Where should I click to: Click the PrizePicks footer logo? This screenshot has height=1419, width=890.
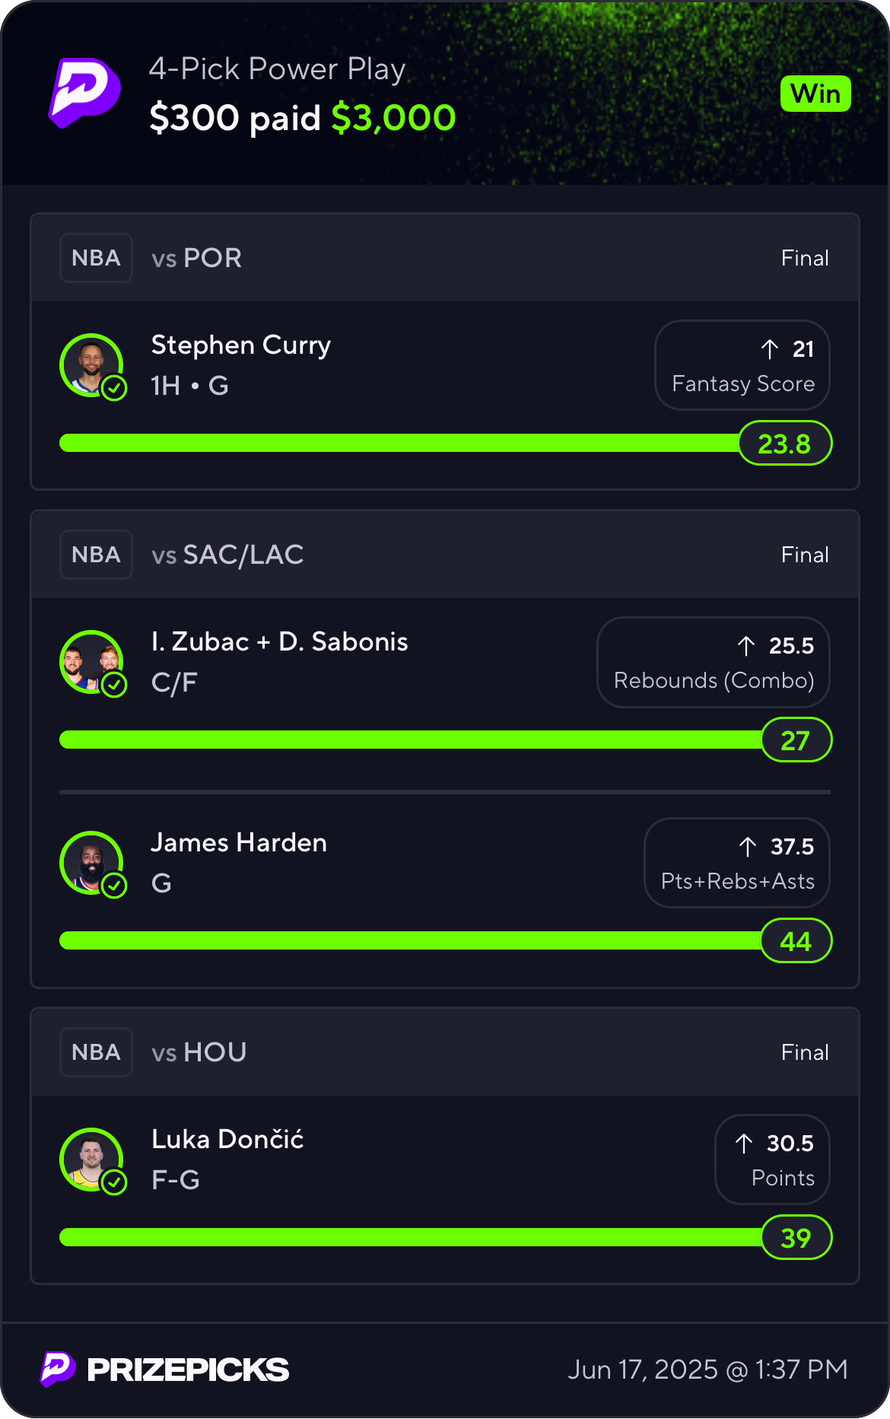165,1370
